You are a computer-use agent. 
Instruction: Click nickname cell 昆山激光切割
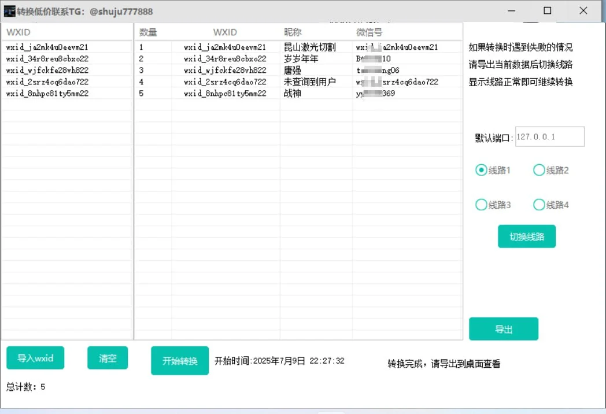[x=309, y=47]
